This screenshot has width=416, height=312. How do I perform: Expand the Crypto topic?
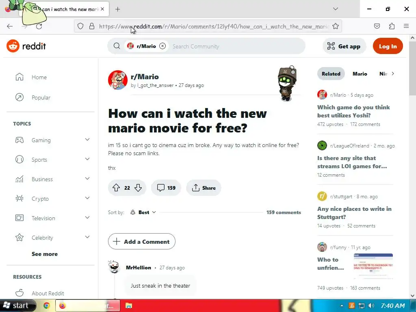[87, 198]
